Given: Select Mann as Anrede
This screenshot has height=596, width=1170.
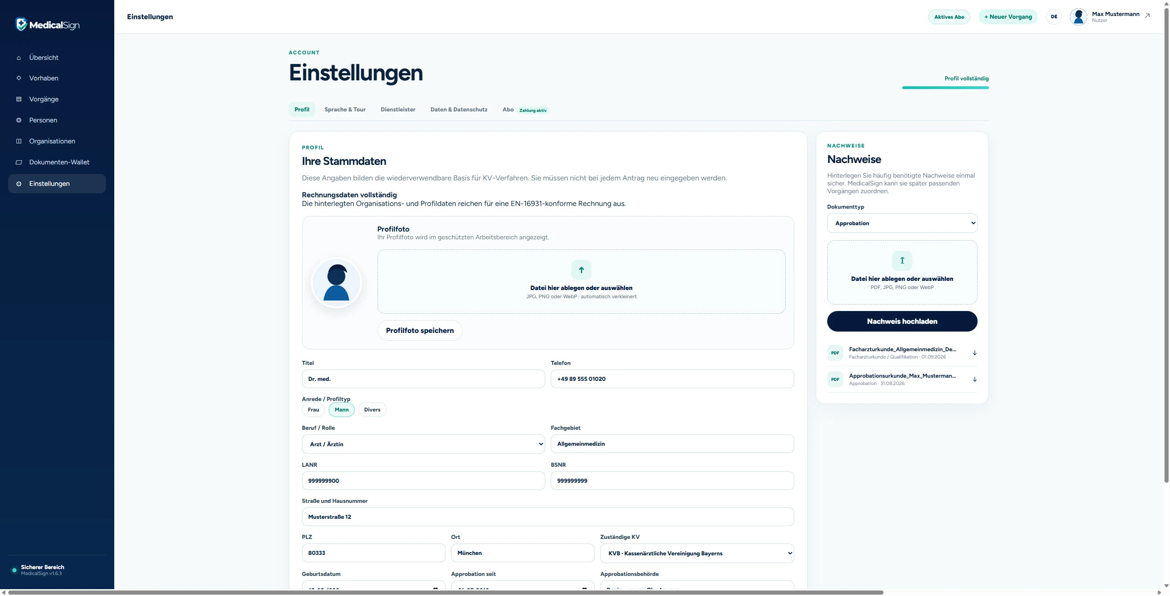Looking at the screenshot, I should point(341,410).
